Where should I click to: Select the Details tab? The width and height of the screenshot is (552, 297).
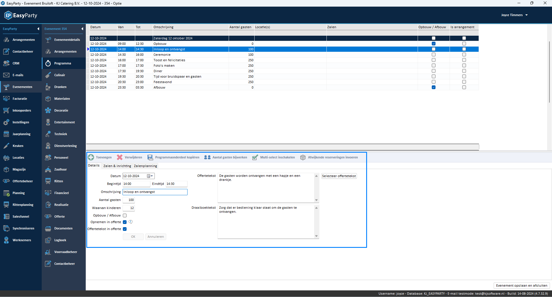(x=94, y=166)
